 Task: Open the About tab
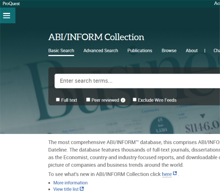(x=192, y=51)
